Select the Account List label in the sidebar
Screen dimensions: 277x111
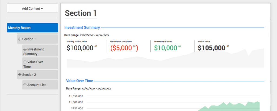click(x=37, y=85)
